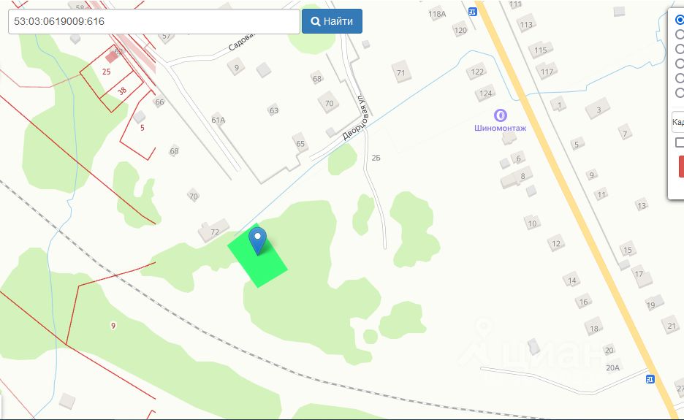Screen dimensions: 684x420
Task: Select the third radio button in layer panel
Action: coord(679,48)
